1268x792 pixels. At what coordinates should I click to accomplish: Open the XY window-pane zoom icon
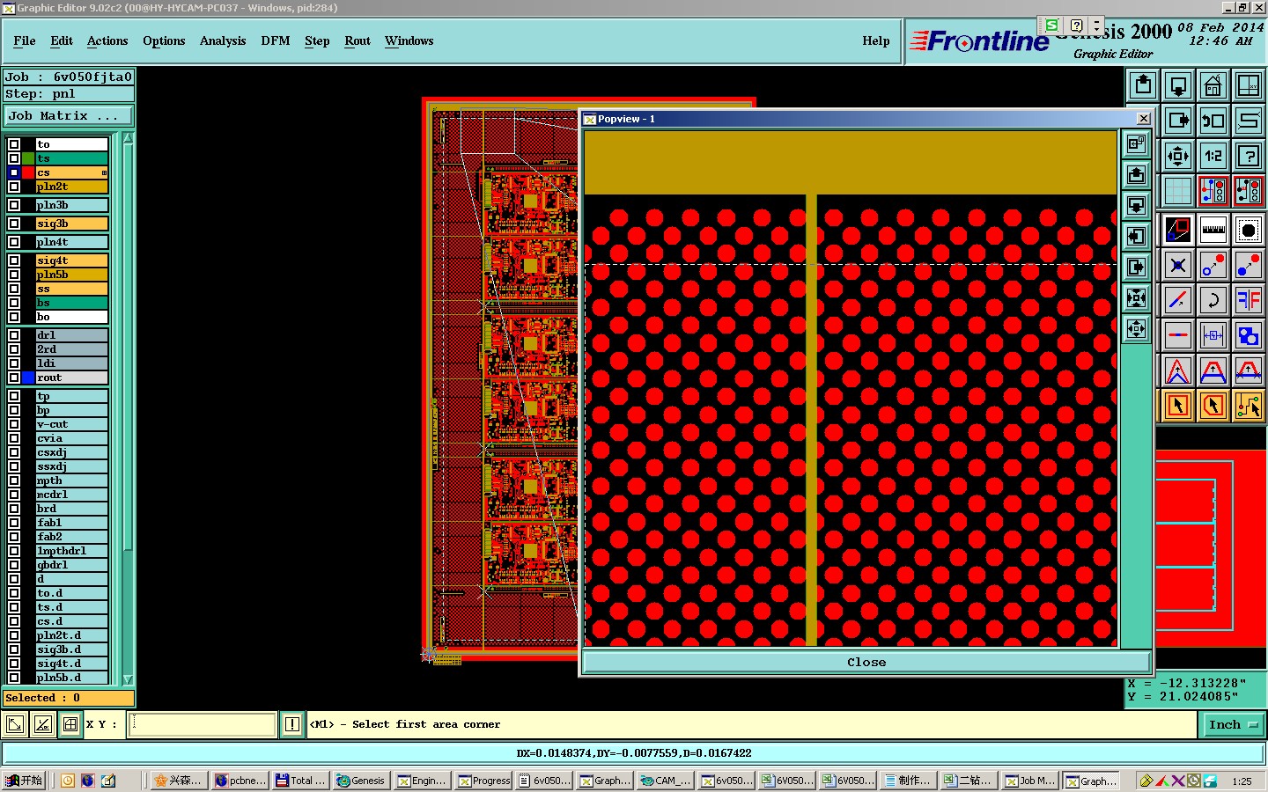(1249, 85)
